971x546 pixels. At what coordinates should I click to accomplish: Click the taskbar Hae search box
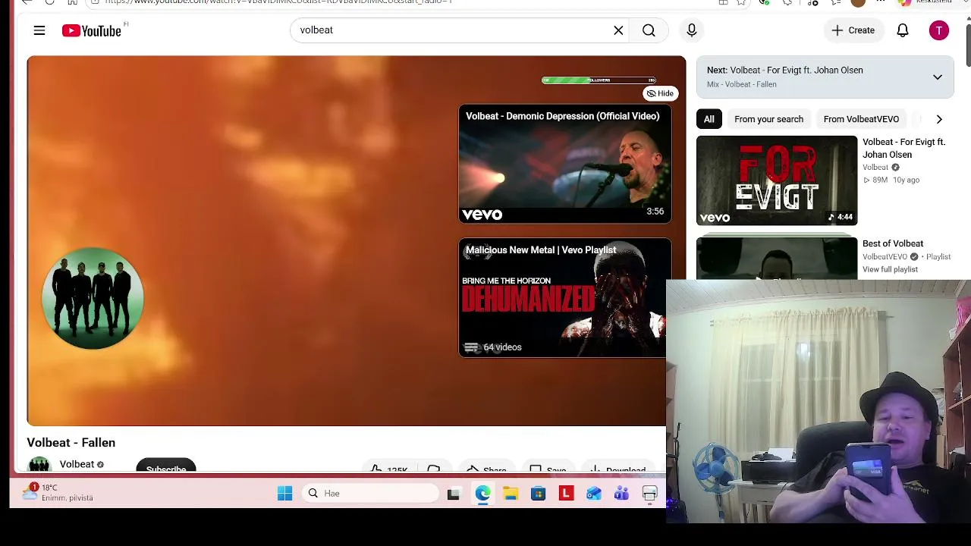point(370,494)
